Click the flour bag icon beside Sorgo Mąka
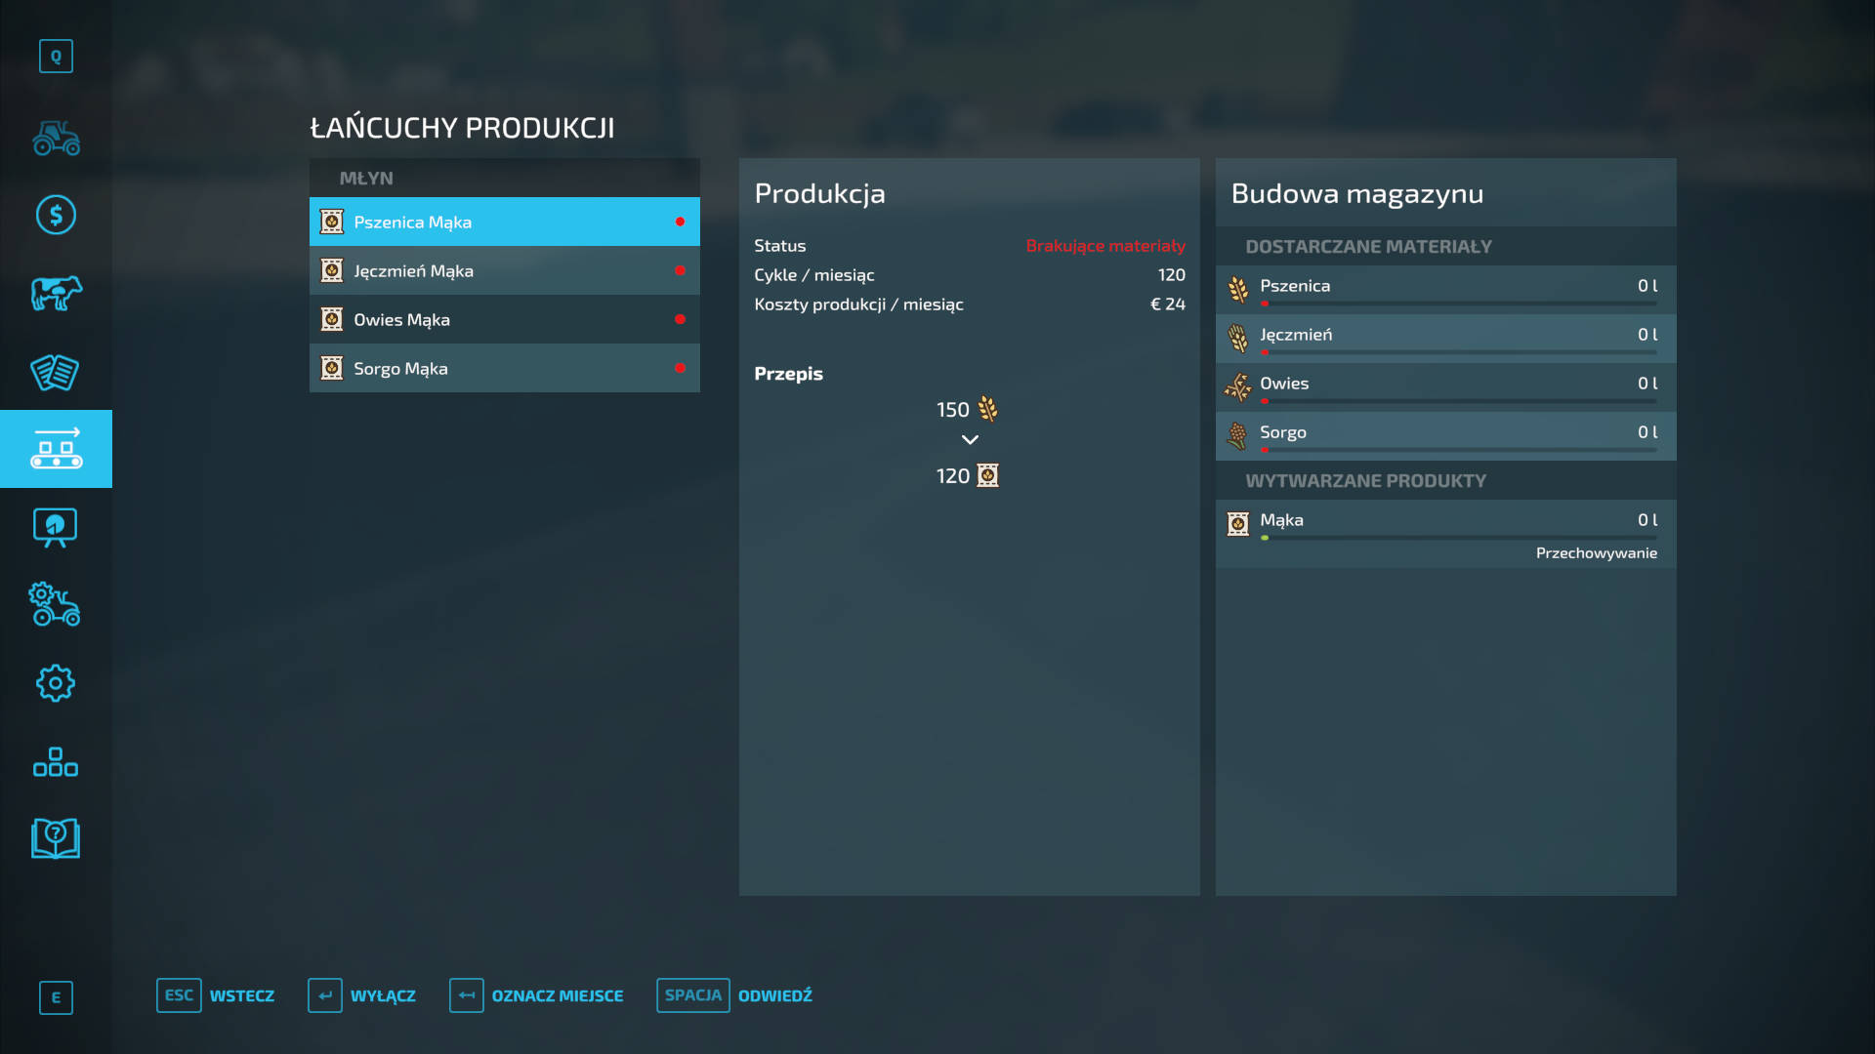This screenshot has width=1875, height=1054. [x=332, y=368]
